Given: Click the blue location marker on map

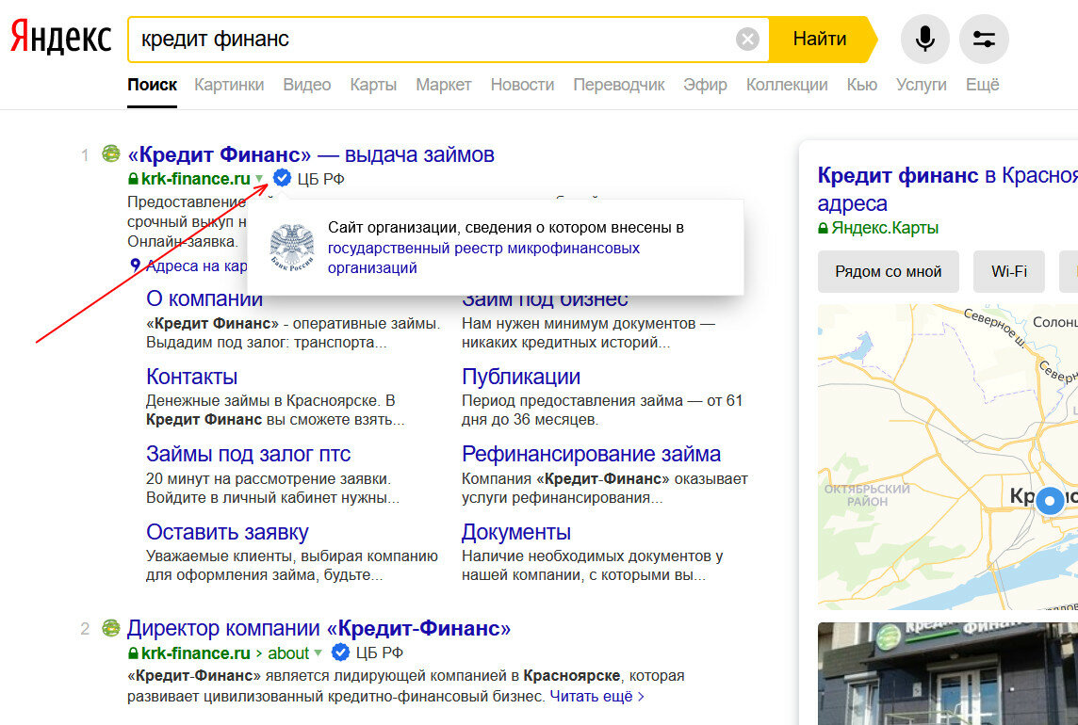Looking at the screenshot, I should (1049, 503).
